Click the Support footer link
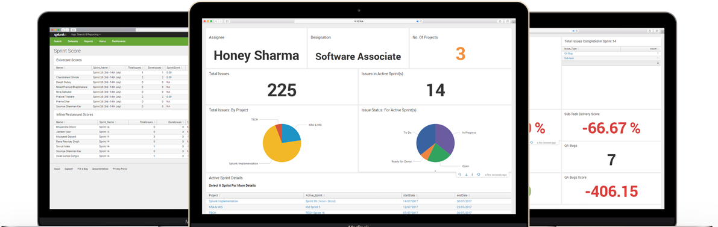This screenshot has height=227, width=718. click(69, 169)
